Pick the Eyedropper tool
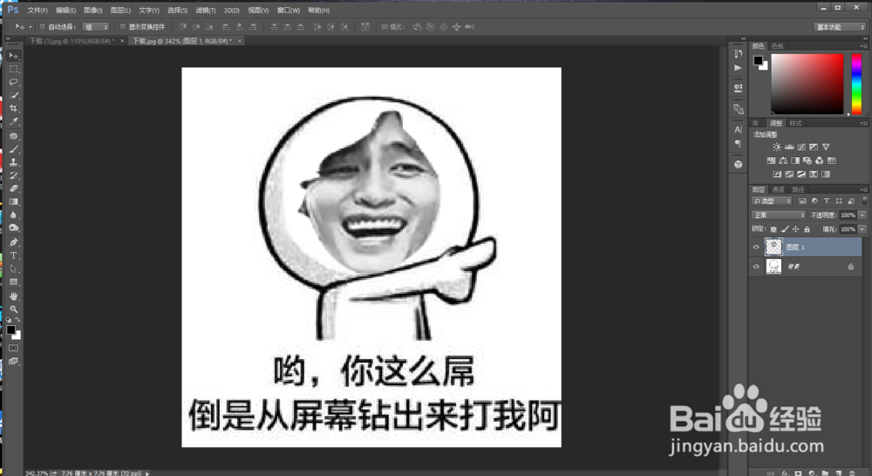 [x=14, y=121]
